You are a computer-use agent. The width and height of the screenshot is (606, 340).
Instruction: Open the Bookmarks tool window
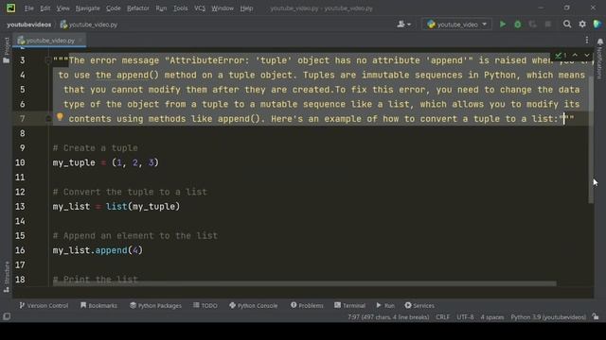(98, 305)
